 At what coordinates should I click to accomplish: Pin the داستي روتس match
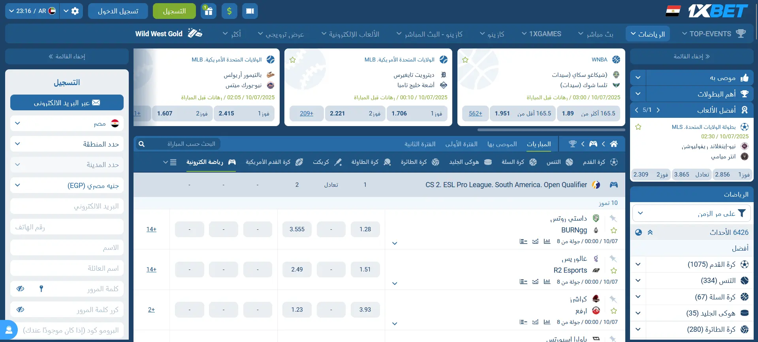[613, 218]
